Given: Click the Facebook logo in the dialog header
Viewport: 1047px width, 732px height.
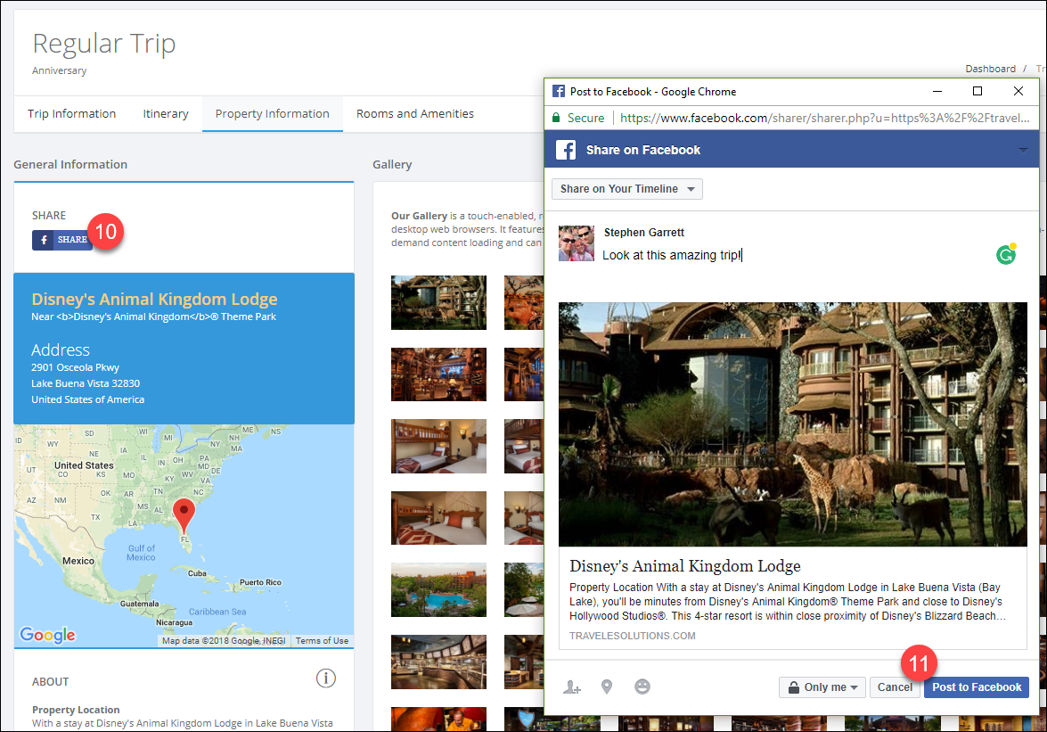Looking at the screenshot, I should pos(565,149).
